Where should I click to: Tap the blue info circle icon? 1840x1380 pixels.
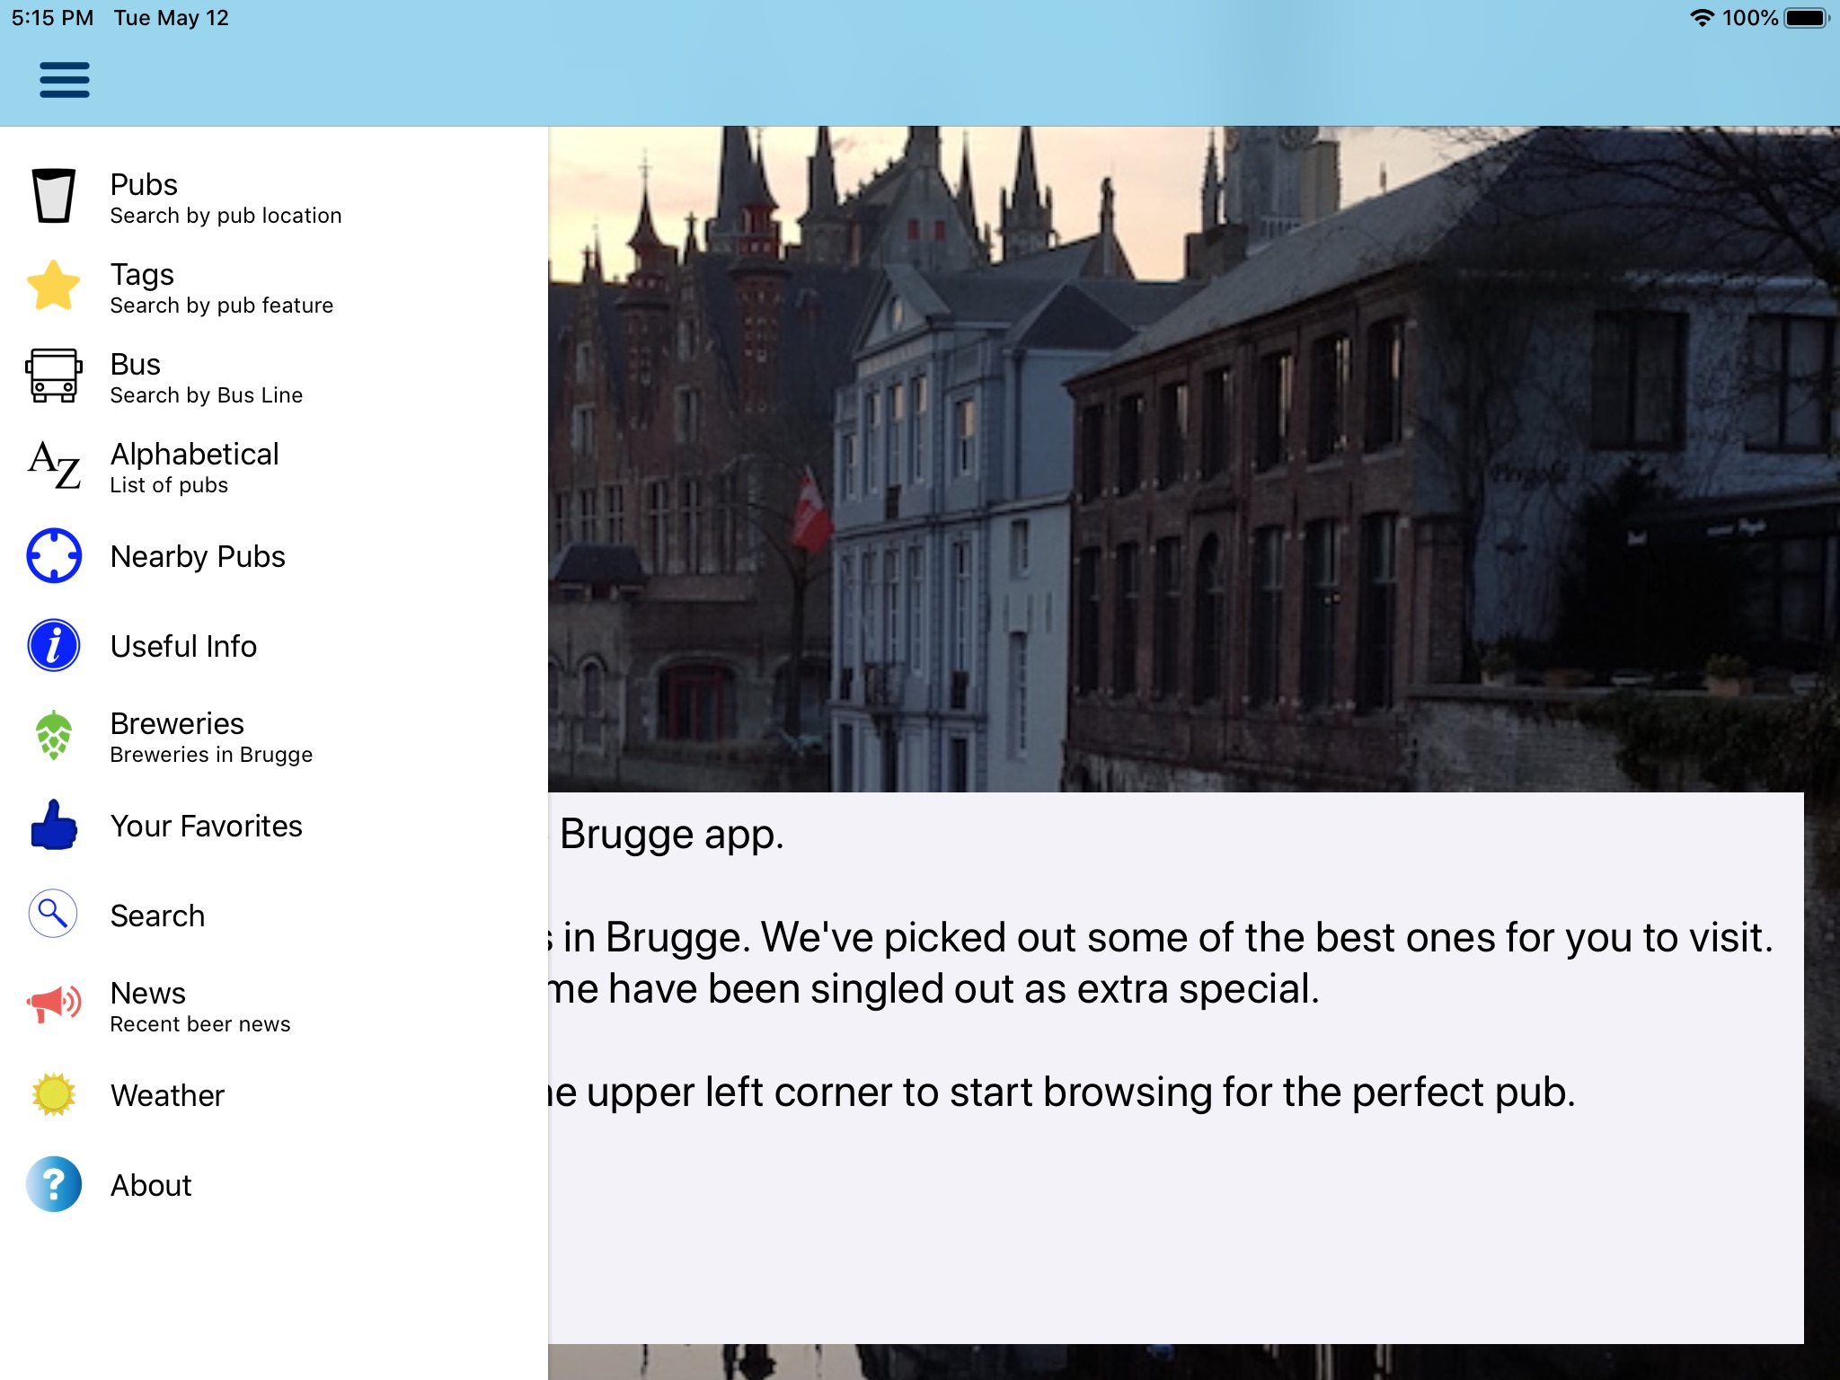(x=54, y=645)
